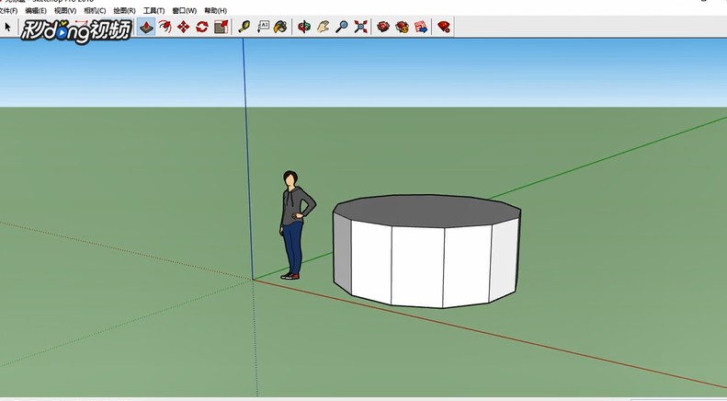Open the 绘图(R) menu
The image size is (727, 401).
click(x=124, y=10)
